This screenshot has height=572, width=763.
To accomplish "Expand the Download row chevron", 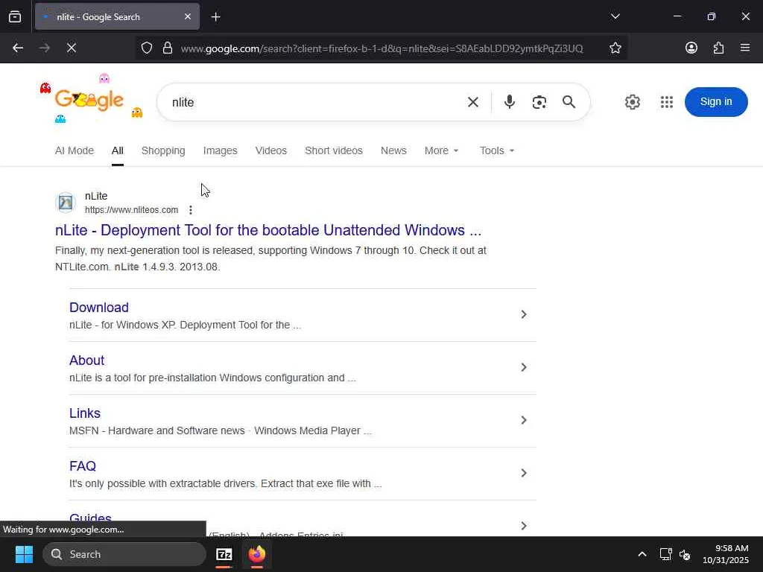I will [x=524, y=314].
